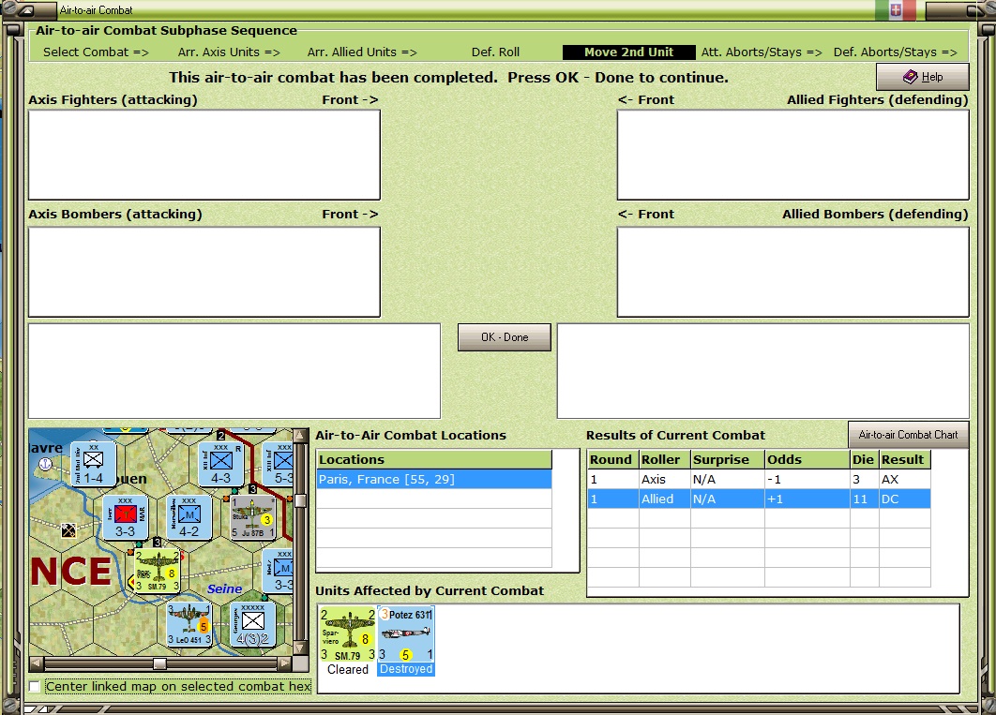
Task: Click OK - Done to continue
Action: [x=505, y=337]
